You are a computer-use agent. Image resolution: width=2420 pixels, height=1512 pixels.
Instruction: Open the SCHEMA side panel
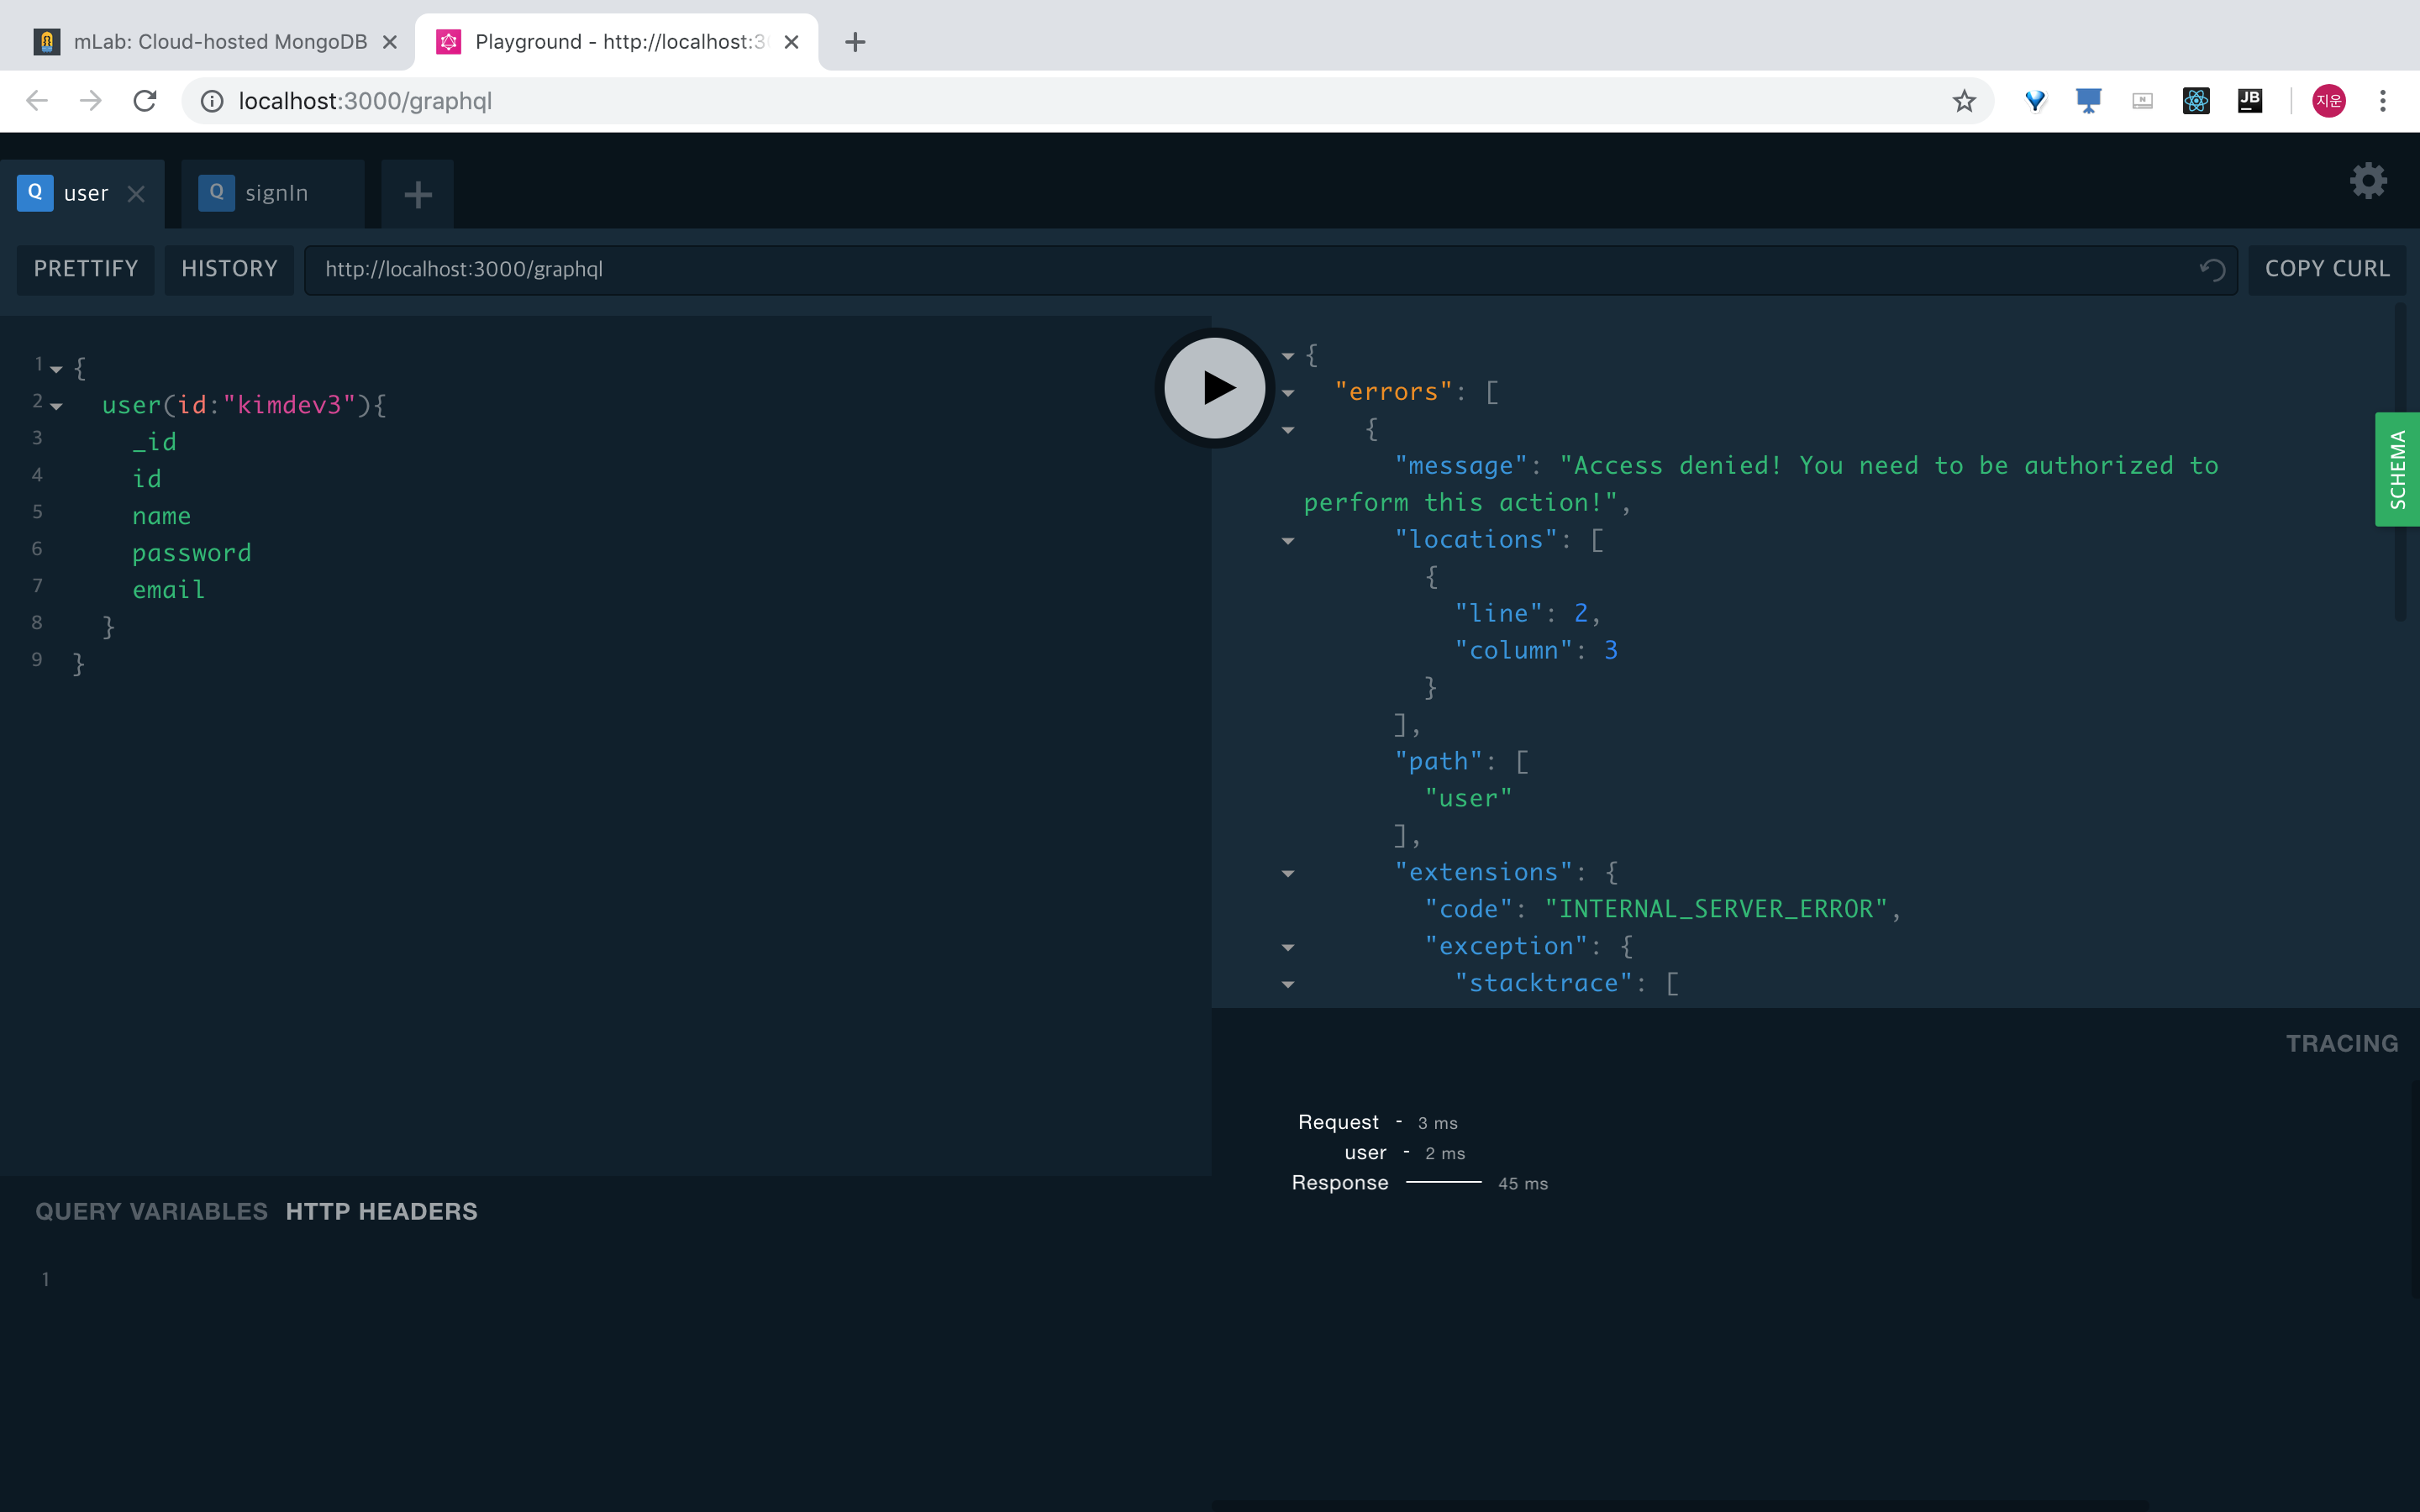pos(2397,469)
